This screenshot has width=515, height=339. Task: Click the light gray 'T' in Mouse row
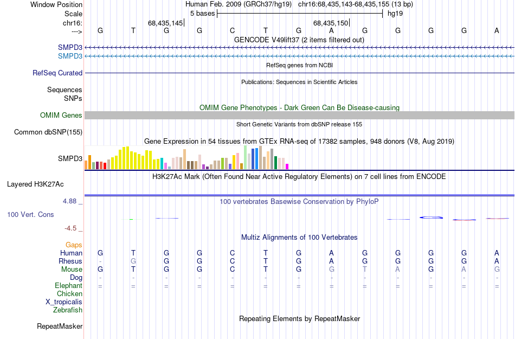pyautogui.click(x=365, y=270)
